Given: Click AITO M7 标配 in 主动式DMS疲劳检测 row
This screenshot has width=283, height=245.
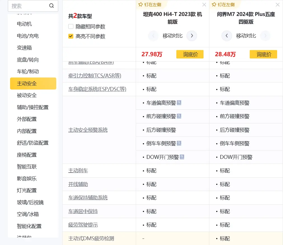Looking at the screenshot, I should click(225, 239).
